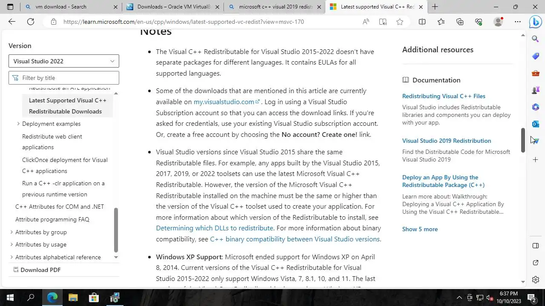Open Collections icon in toolbar

(460, 22)
